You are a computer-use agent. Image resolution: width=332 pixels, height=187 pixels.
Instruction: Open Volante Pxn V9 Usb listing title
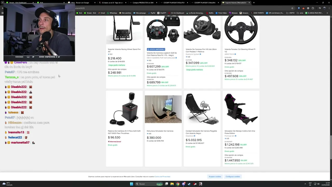[x=201, y=50]
